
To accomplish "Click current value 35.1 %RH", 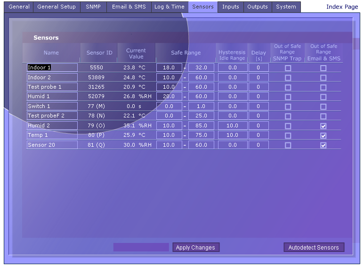I will [x=137, y=125].
